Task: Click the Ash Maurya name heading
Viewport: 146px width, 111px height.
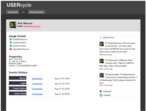Action: (x=25, y=23)
